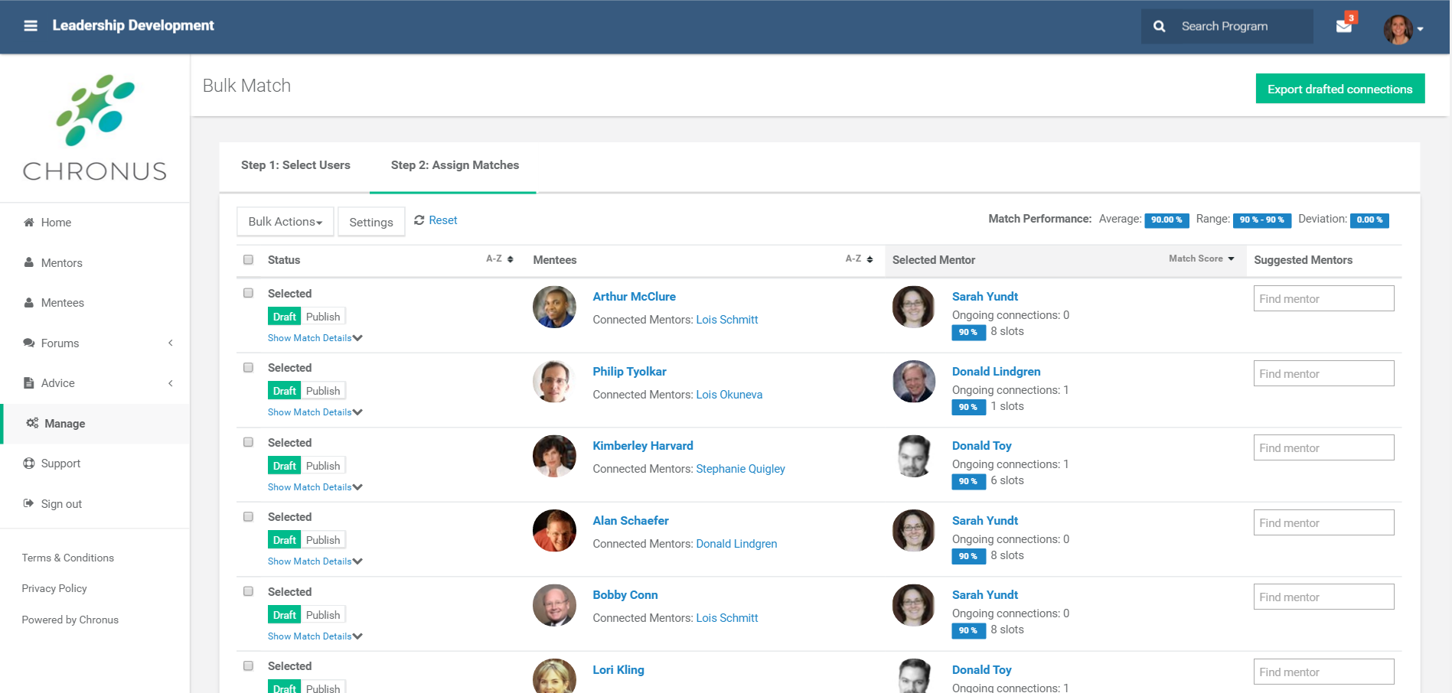Open the Bulk Actions dropdown
This screenshot has height=693, width=1452.
(285, 222)
